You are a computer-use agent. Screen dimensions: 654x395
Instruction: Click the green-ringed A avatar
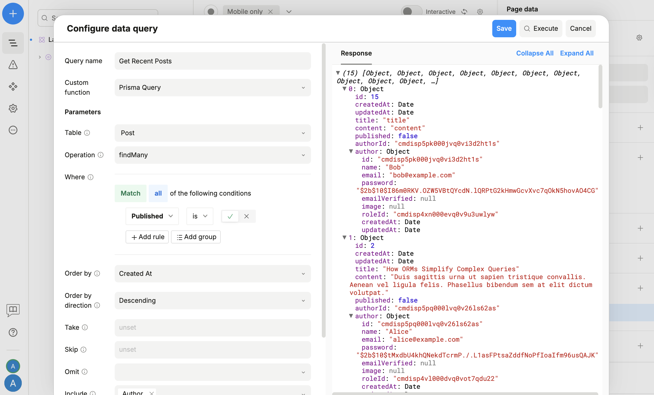[13, 366]
